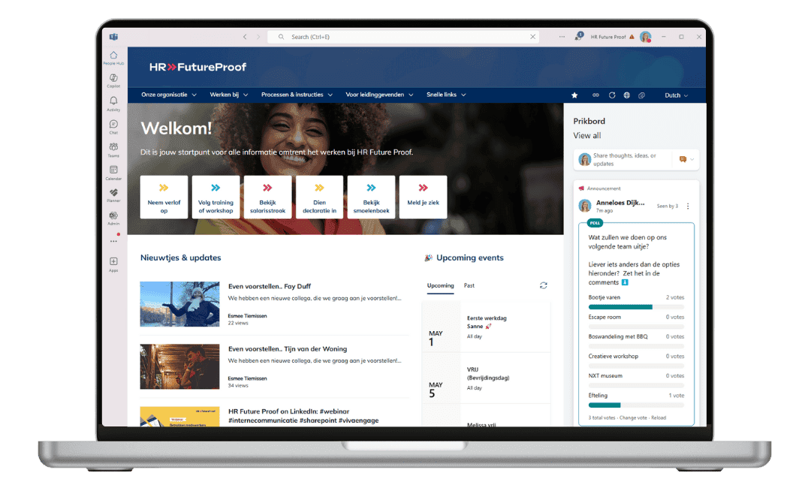
Task: Open article Even voorstellen.. Tijn van der Woning
Action: (288, 349)
